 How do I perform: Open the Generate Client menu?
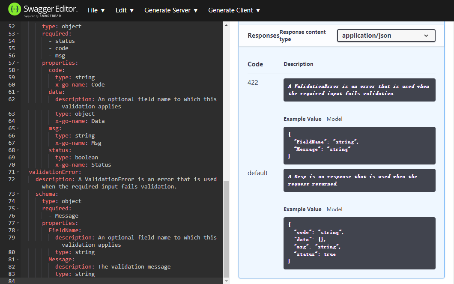pyautogui.click(x=234, y=10)
